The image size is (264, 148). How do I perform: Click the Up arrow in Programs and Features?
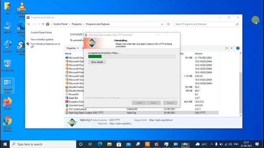(43, 24)
